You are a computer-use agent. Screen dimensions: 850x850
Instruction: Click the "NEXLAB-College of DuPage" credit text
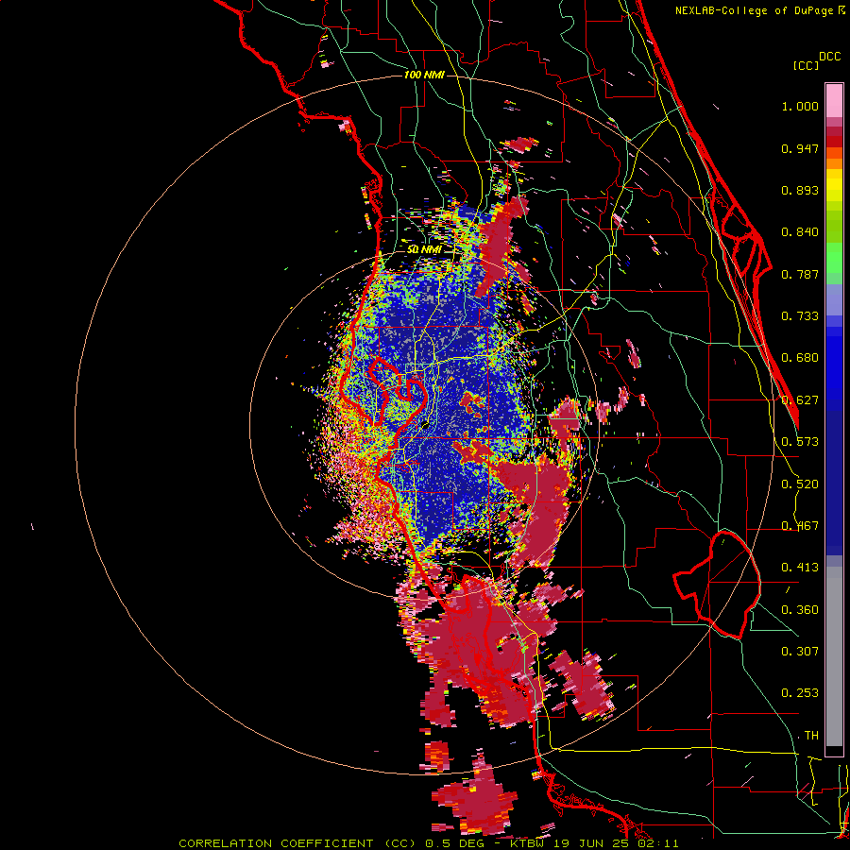pyautogui.click(x=754, y=10)
